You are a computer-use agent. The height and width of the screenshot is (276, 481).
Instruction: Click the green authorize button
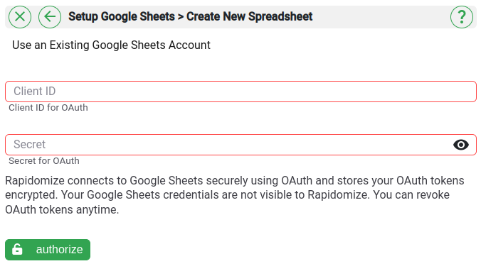pyautogui.click(x=48, y=250)
